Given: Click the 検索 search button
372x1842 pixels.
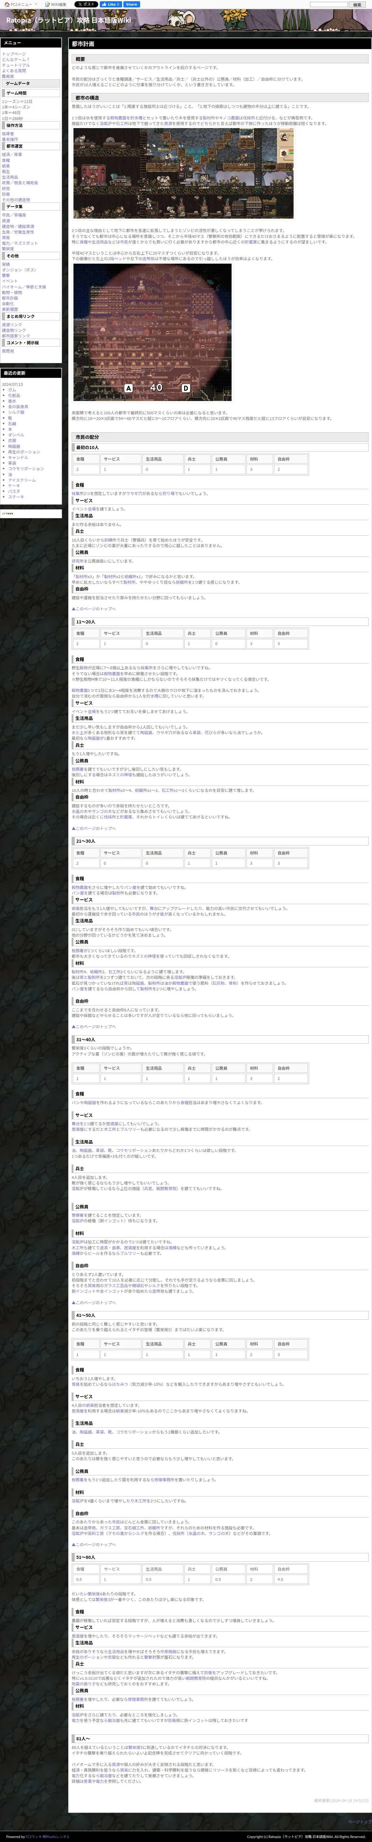Looking at the screenshot, I should pos(357,4).
